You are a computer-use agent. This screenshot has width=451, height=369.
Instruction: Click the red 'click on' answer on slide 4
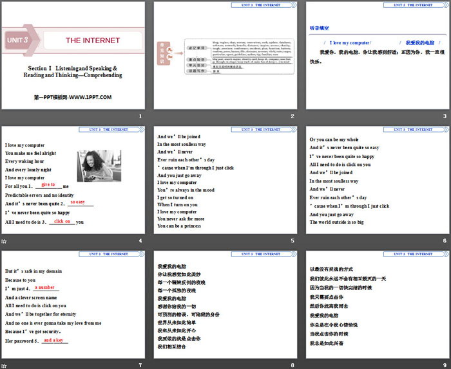pos(62,221)
